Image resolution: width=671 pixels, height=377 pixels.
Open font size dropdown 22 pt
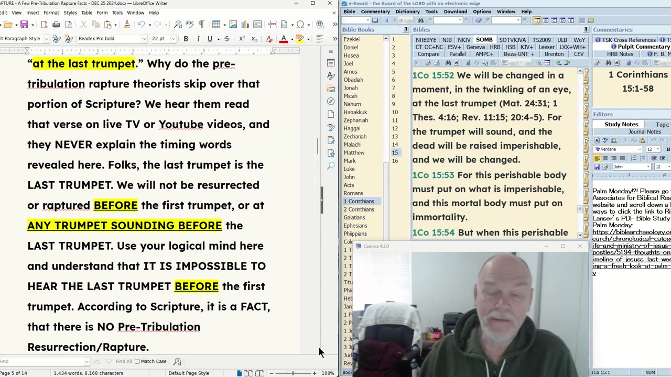point(173,39)
